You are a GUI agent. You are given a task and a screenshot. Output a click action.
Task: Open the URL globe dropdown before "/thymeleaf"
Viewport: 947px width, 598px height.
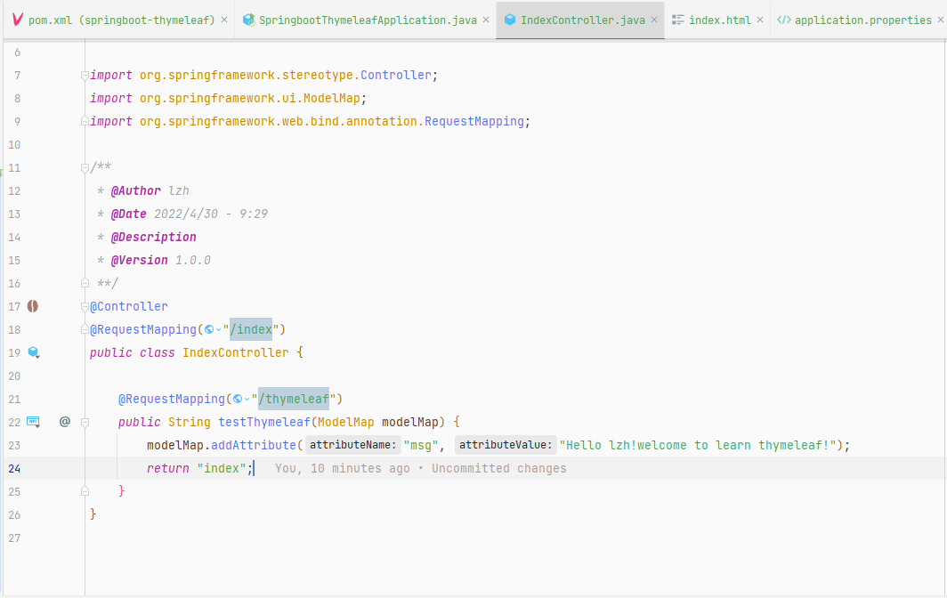click(241, 400)
